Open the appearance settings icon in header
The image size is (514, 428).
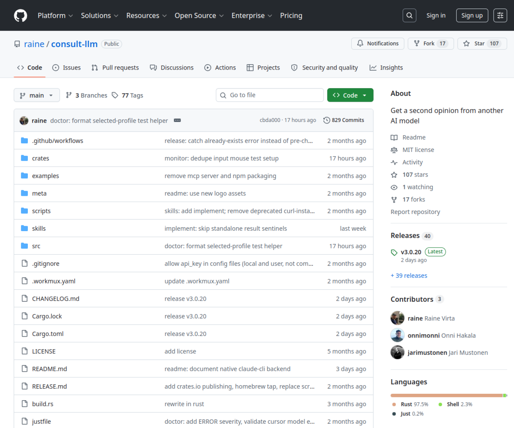[x=500, y=15]
